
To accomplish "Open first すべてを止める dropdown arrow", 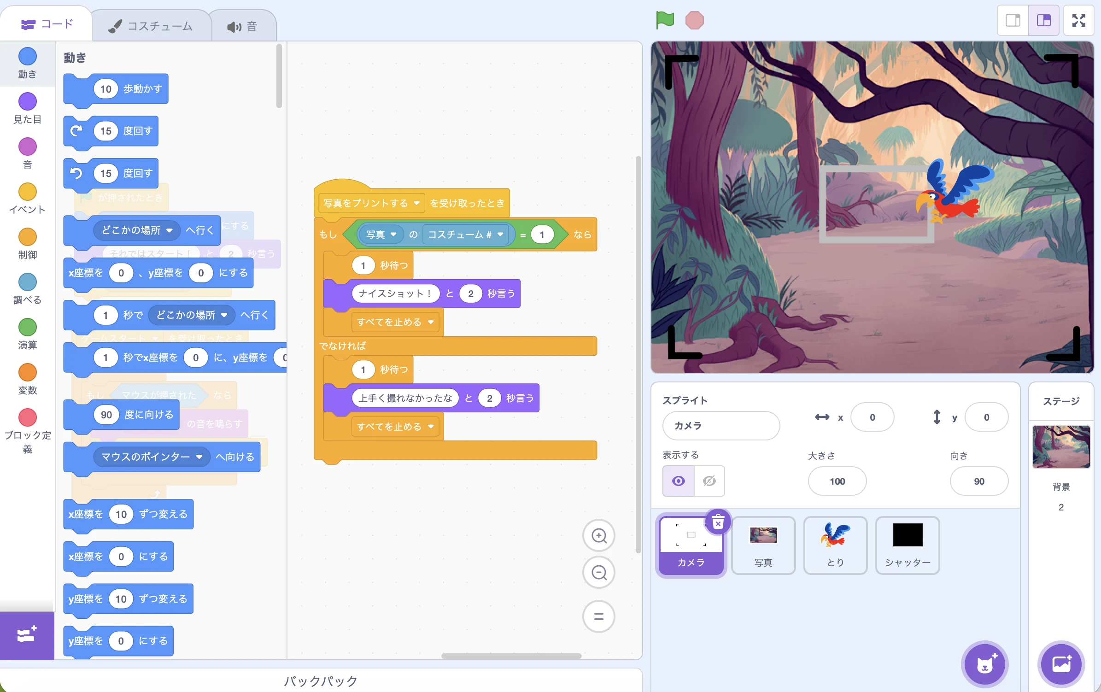I will (x=431, y=322).
